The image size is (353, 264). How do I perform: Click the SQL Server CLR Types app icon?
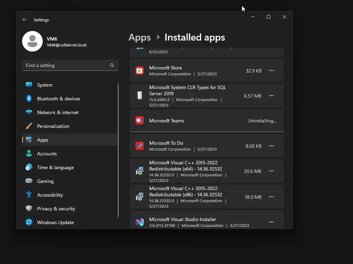pyautogui.click(x=140, y=96)
